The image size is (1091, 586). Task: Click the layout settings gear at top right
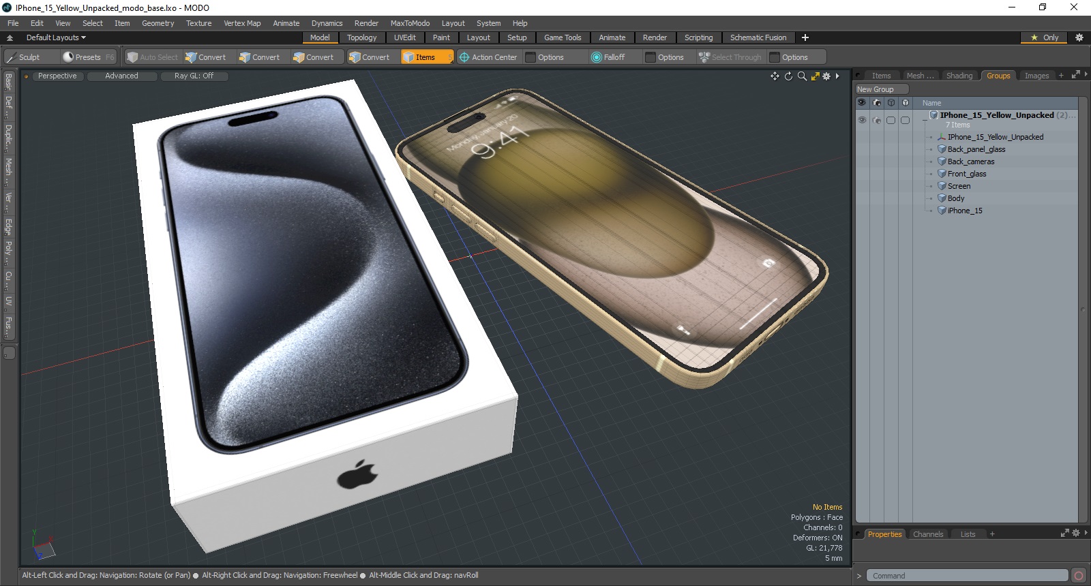click(x=1079, y=37)
